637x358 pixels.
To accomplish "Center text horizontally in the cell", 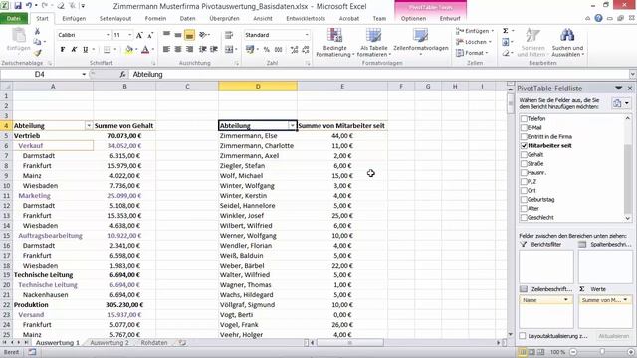I will coord(178,49).
